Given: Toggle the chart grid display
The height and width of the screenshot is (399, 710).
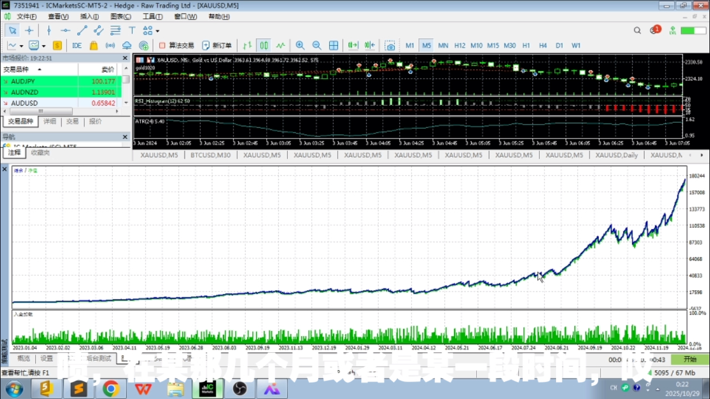Looking at the screenshot, I should pyautogui.click(x=333, y=46).
